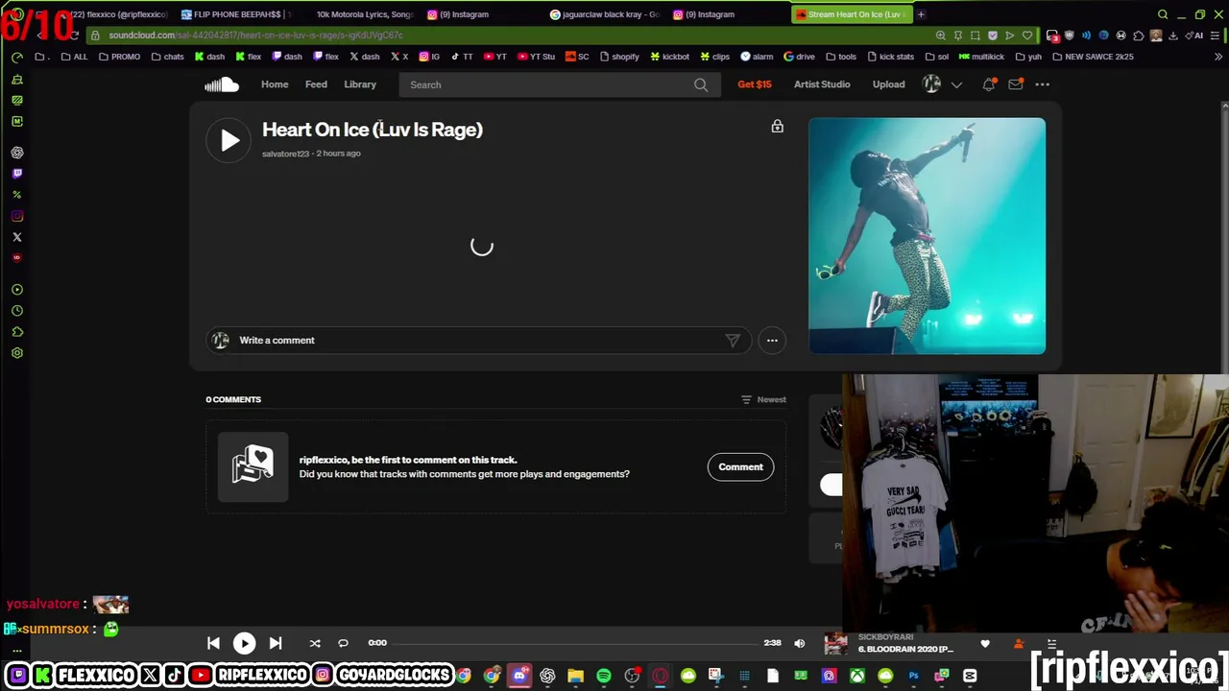Click the send comment arrow icon
Screen dimensions: 1229x691
click(x=733, y=340)
